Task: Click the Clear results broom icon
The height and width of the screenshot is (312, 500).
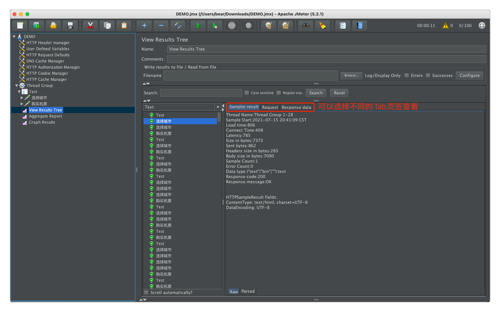Action: point(269,25)
